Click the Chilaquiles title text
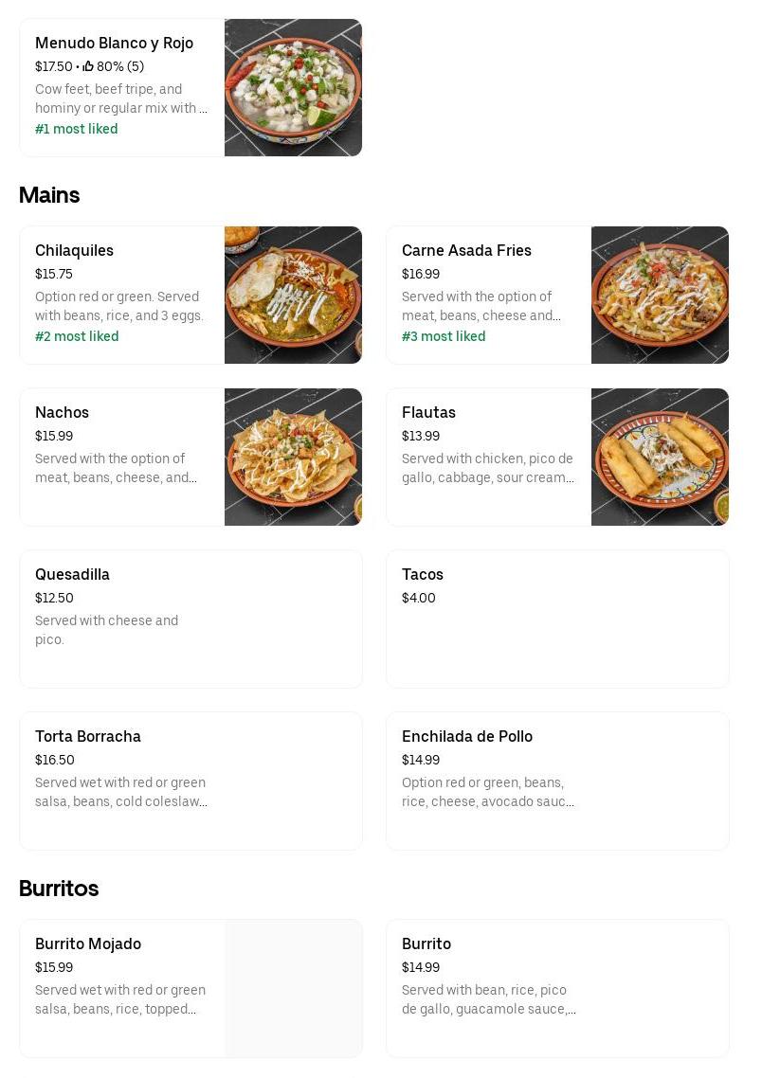Viewport: 762px width, 1078px height. 74,250
